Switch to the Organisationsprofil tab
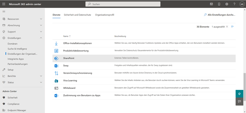This screenshot has height=113, width=246. (x=105, y=15)
